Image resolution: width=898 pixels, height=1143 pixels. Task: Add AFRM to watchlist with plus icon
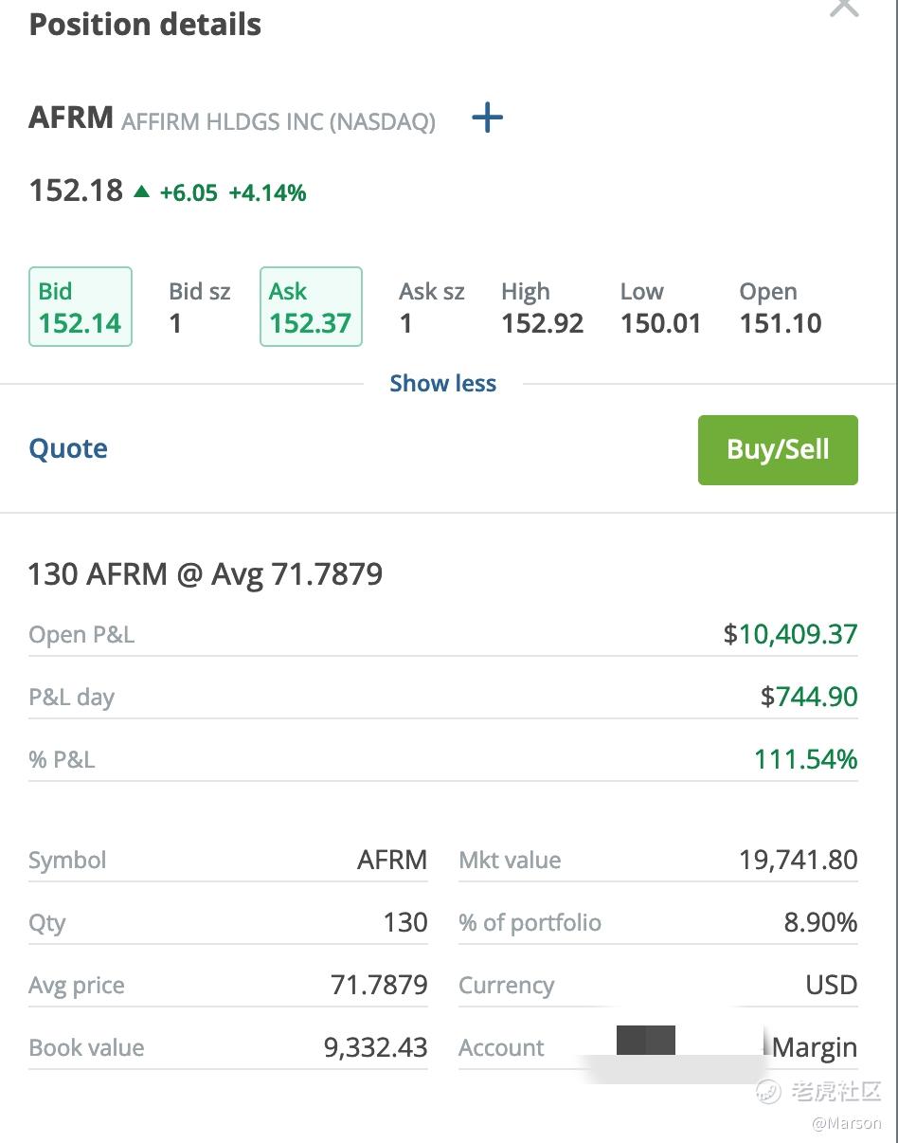pos(487,118)
